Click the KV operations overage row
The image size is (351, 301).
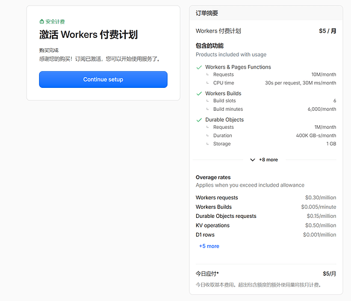coord(266,226)
